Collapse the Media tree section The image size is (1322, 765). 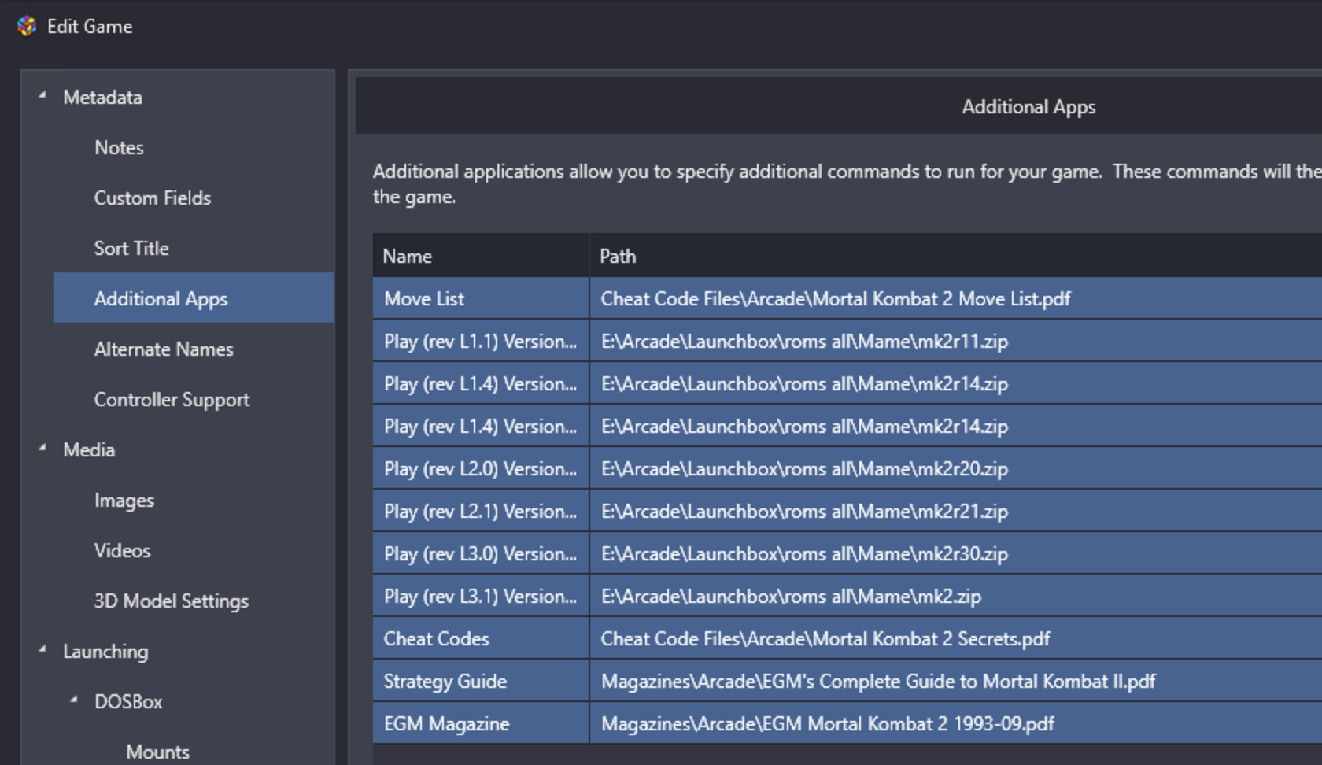click(42, 449)
